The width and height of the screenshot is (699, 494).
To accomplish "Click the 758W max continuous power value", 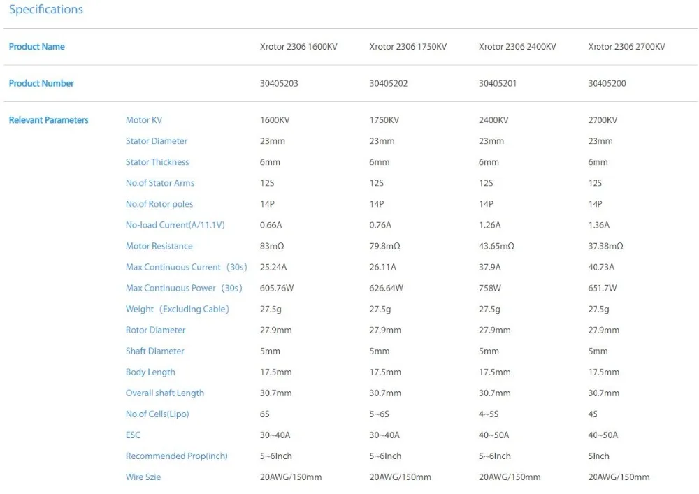I will click(489, 288).
